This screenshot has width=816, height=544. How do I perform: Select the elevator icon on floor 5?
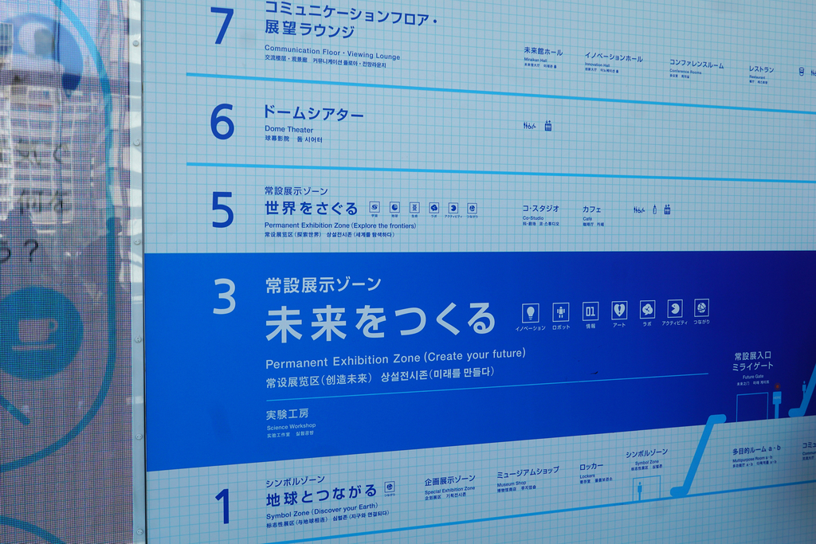coord(667,209)
